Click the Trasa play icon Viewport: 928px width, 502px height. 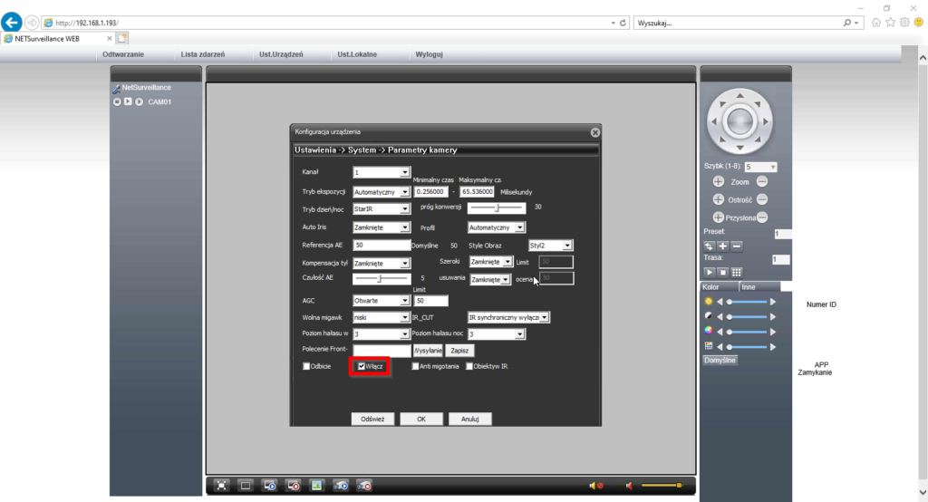coord(710,272)
